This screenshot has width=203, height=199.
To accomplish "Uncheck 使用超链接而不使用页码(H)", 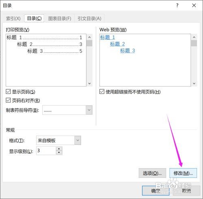I will pos(102,92).
